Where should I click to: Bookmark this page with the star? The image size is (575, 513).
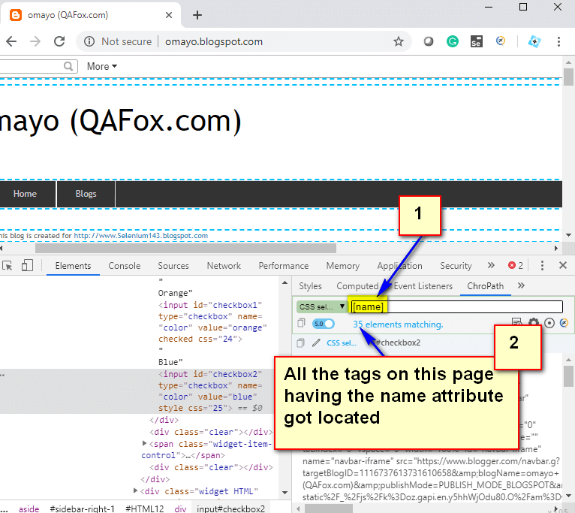click(399, 41)
